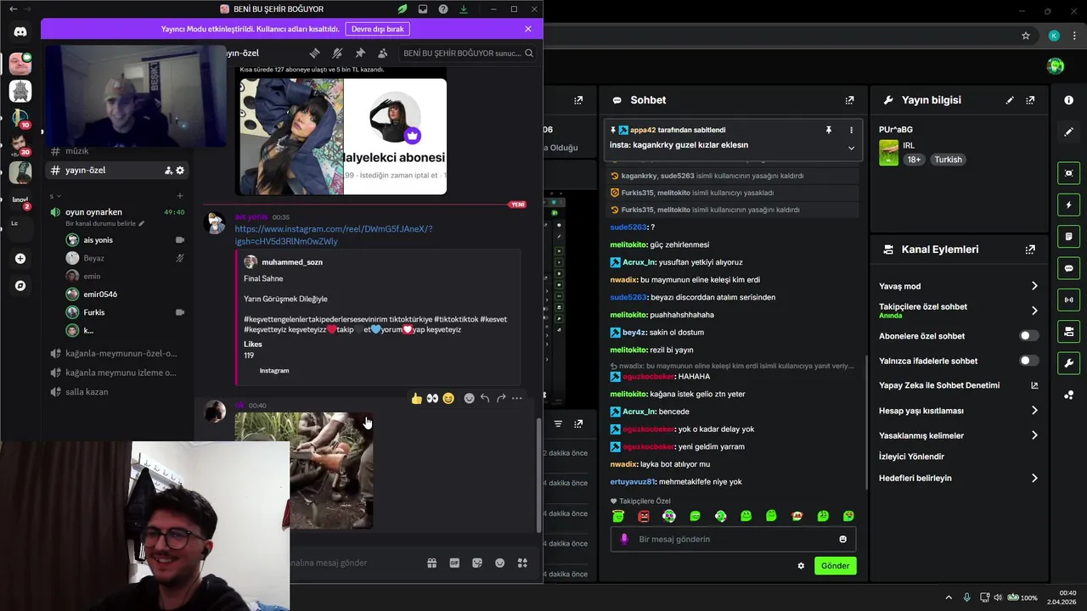Image resolution: width=1087 pixels, height=611 pixels.
Task: Join kağanla-meymunun-özel voice channel
Action: pyautogui.click(x=118, y=353)
